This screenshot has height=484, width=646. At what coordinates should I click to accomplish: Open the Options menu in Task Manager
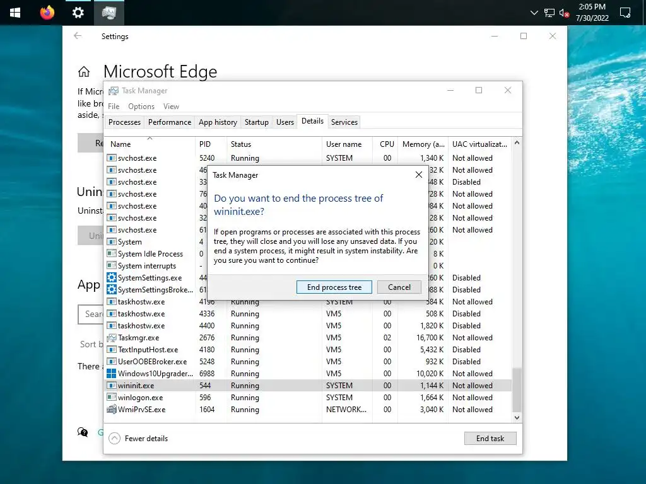point(141,106)
